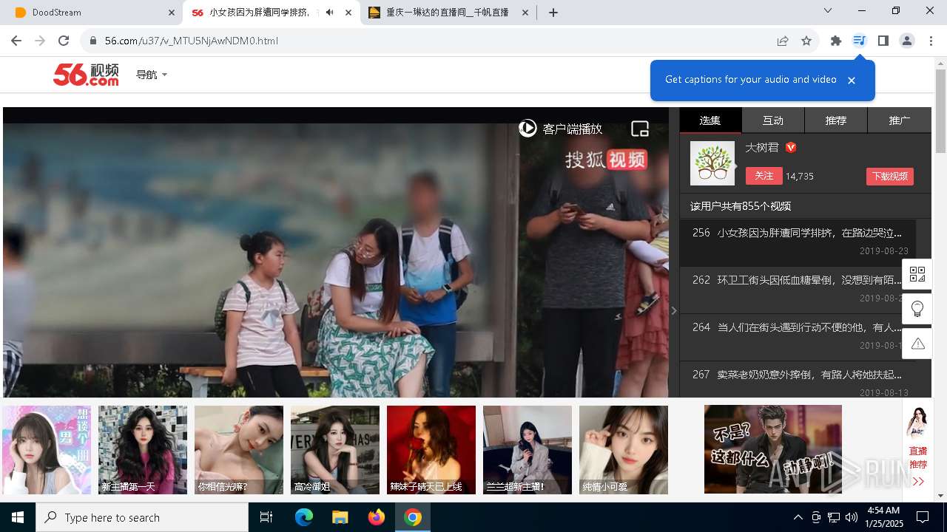Open the notification center icon

point(923,517)
